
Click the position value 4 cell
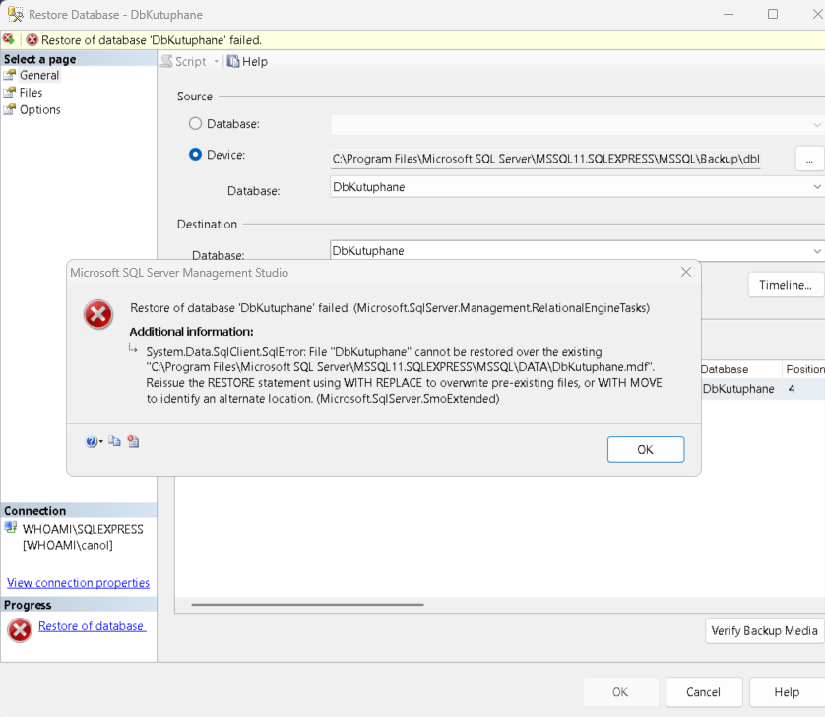pyautogui.click(x=792, y=389)
